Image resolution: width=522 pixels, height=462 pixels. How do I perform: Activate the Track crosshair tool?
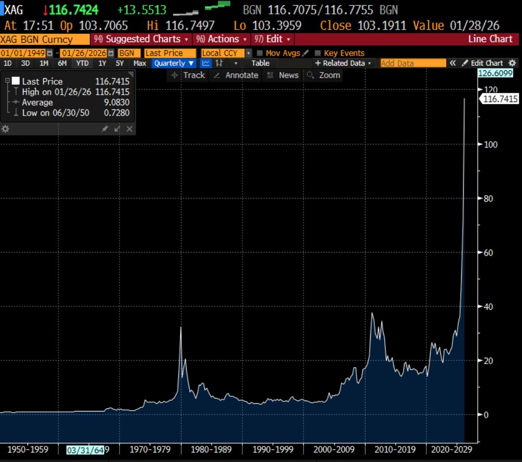187,75
